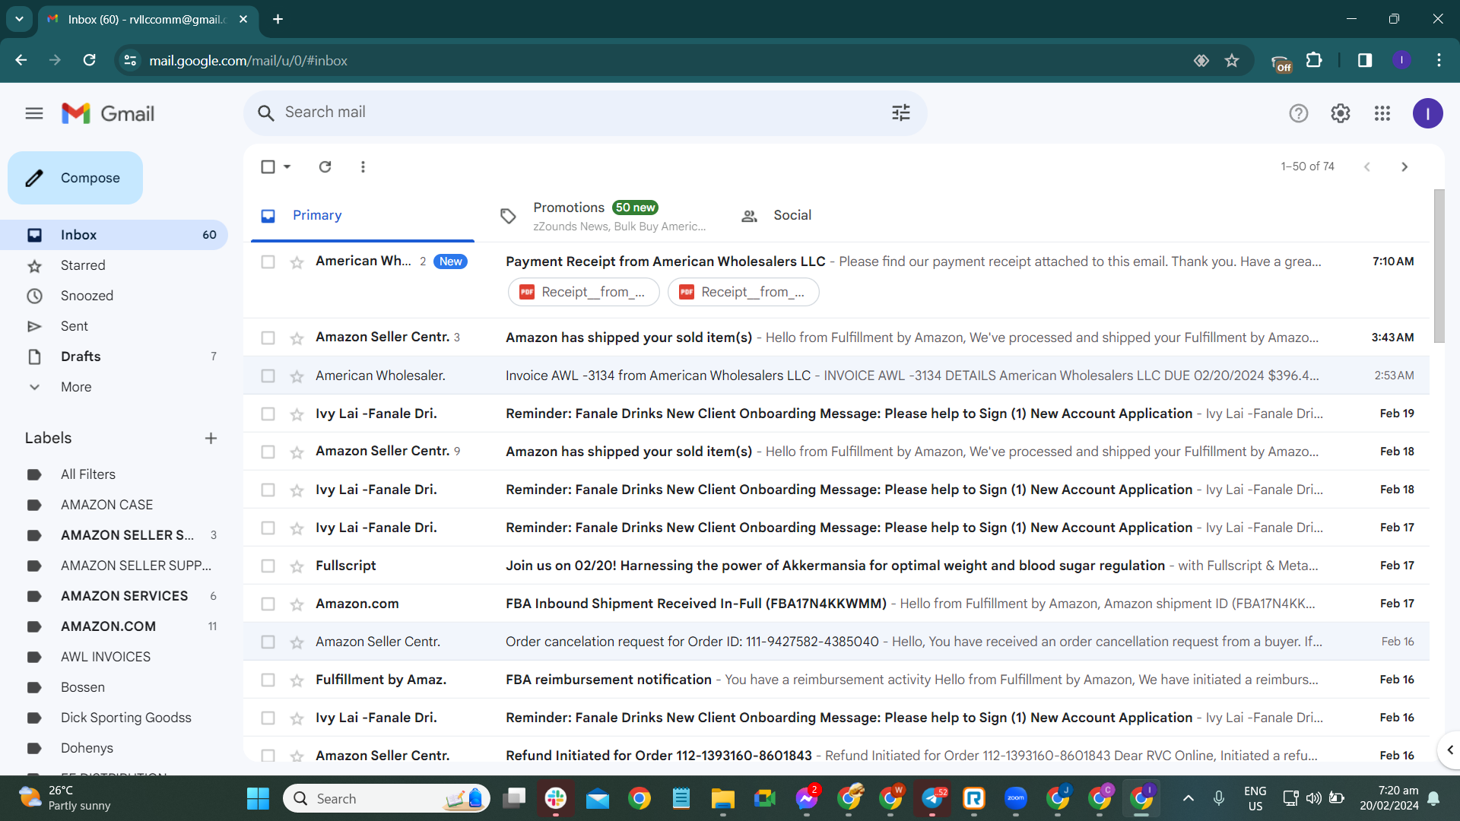Open the AWL INVOICES label

(106, 657)
